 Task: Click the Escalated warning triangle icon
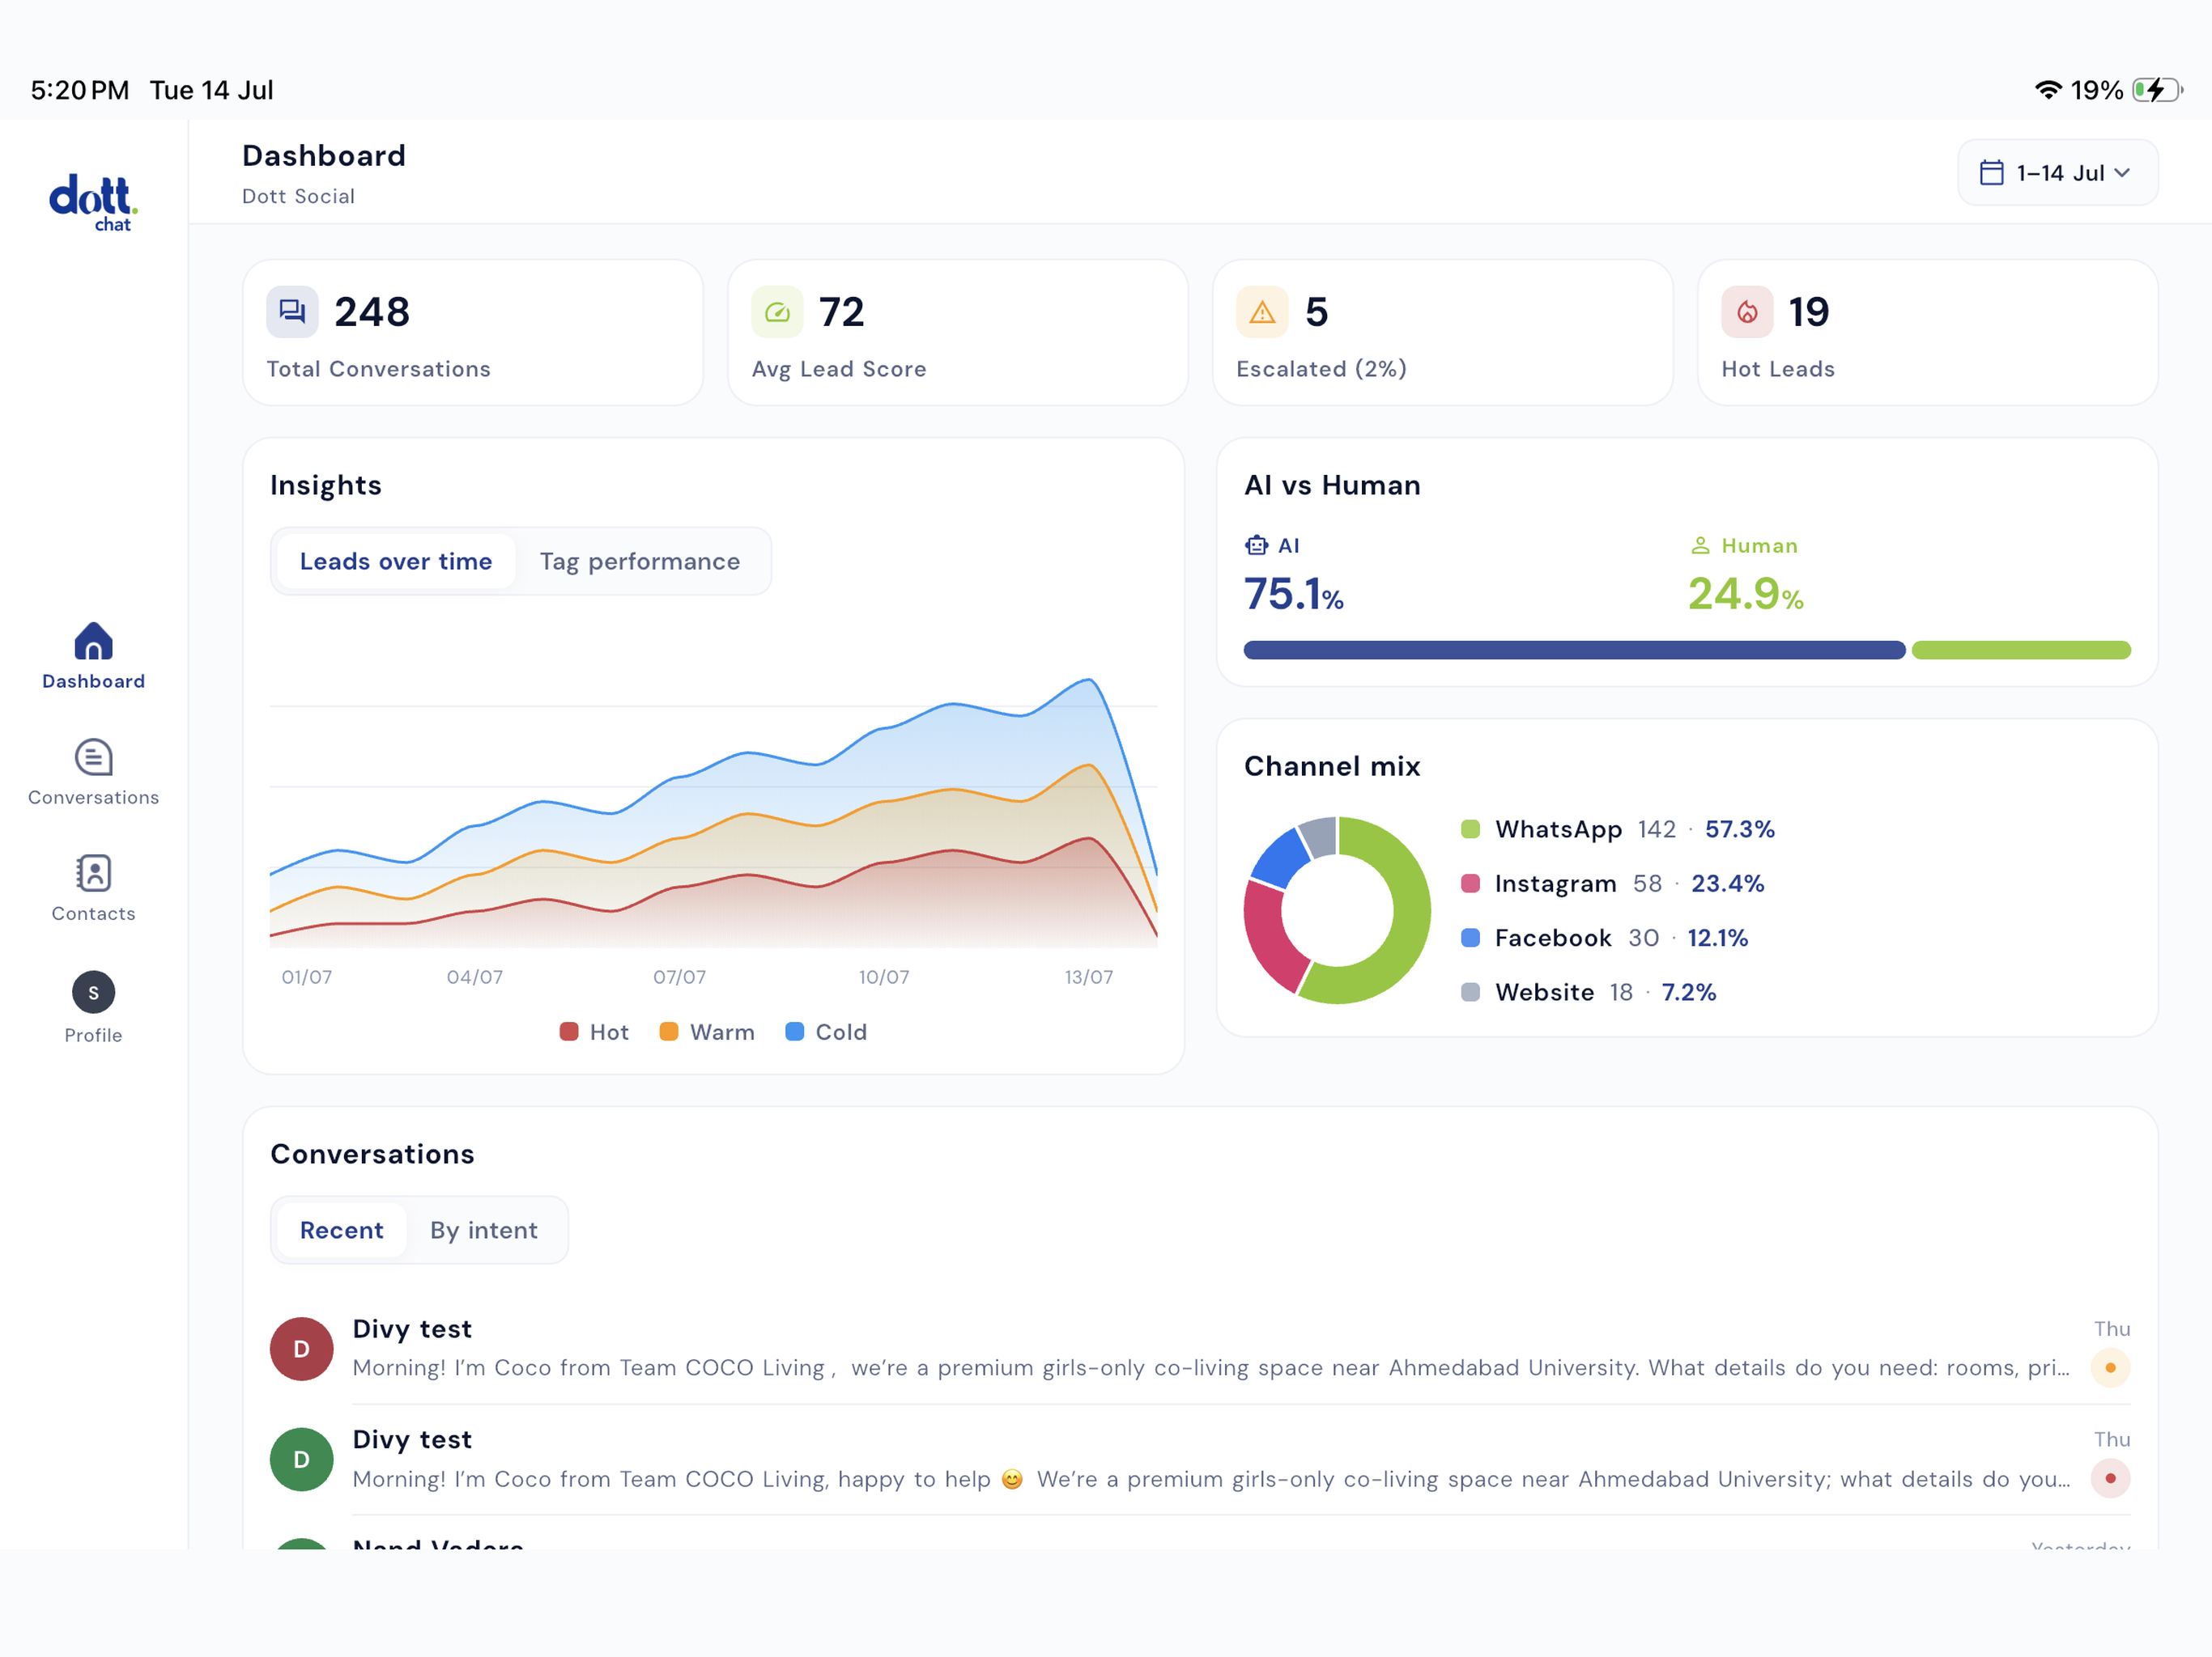(1262, 311)
